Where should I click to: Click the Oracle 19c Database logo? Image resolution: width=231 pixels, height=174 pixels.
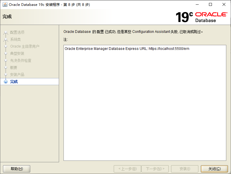point(201,17)
